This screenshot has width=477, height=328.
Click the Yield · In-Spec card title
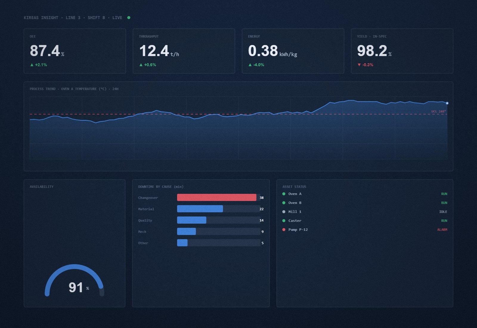tap(372, 36)
